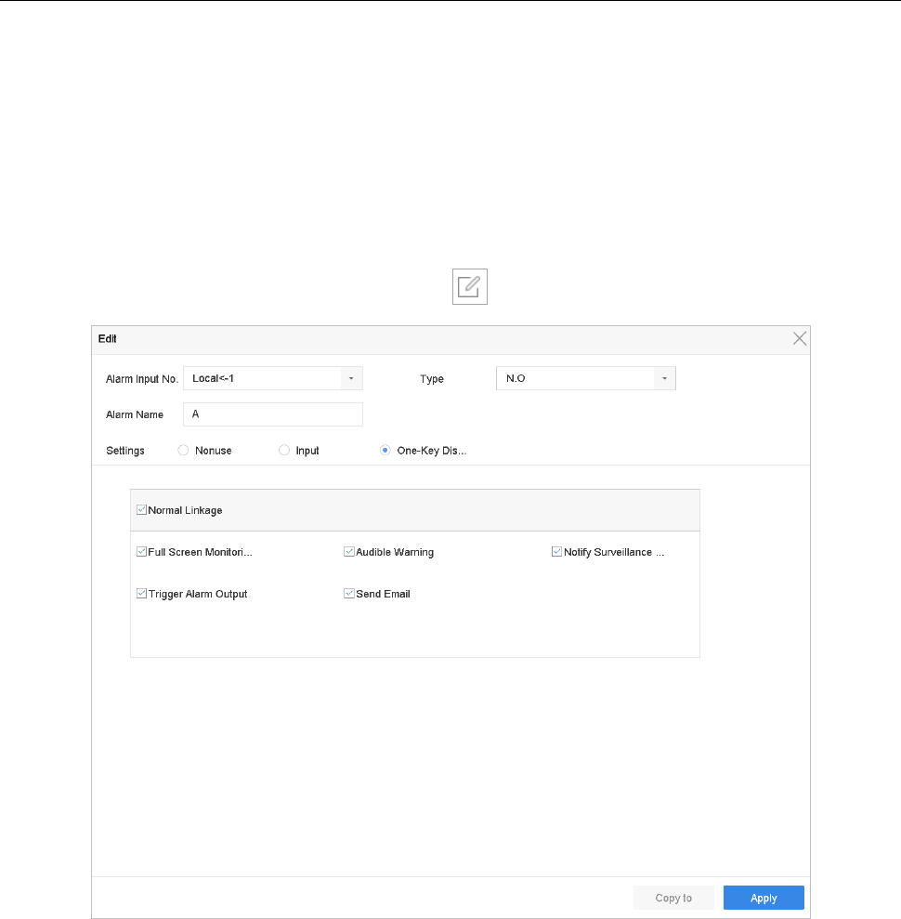The image size is (901, 919).
Task: Click the N.O type combo box
Action: (586, 378)
